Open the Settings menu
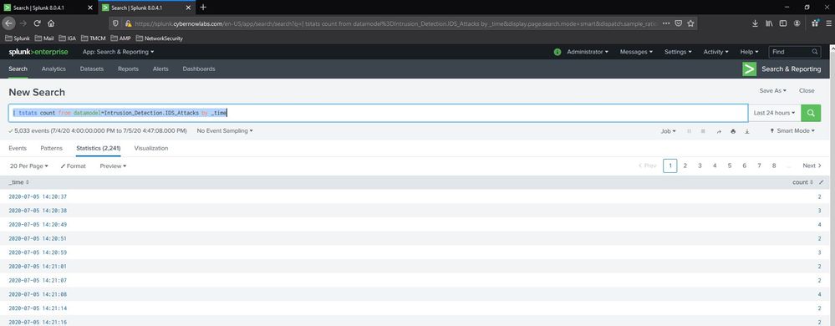The height and width of the screenshot is (326, 835). pyautogui.click(x=678, y=52)
